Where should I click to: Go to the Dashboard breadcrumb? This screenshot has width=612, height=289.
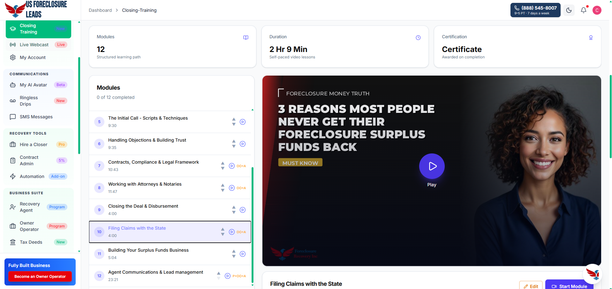[x=100, y=10]
